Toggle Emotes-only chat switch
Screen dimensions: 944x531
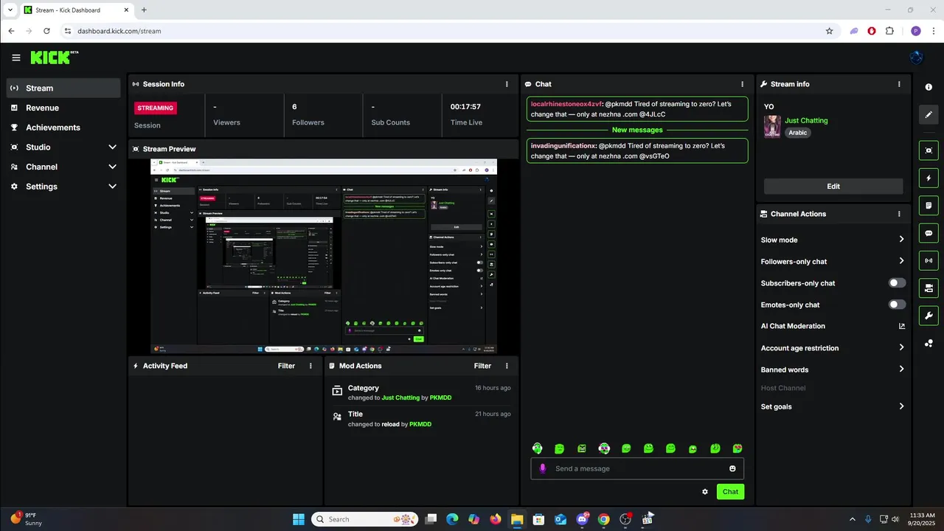pos(897,305)
